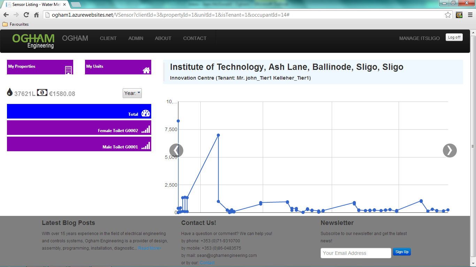Click signal bars icon for Female Toilet G0002
Screen dimensions: 476x267
[146, 130]
